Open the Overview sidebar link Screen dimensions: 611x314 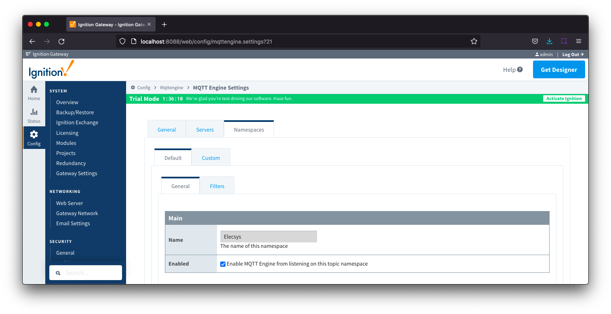67,102
